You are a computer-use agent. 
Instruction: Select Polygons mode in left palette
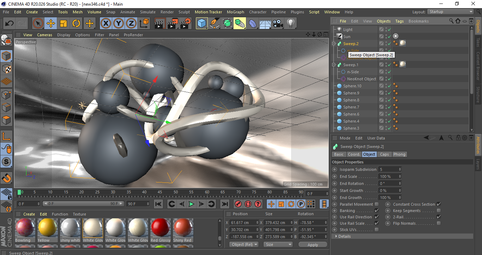[x=6, y=120]
